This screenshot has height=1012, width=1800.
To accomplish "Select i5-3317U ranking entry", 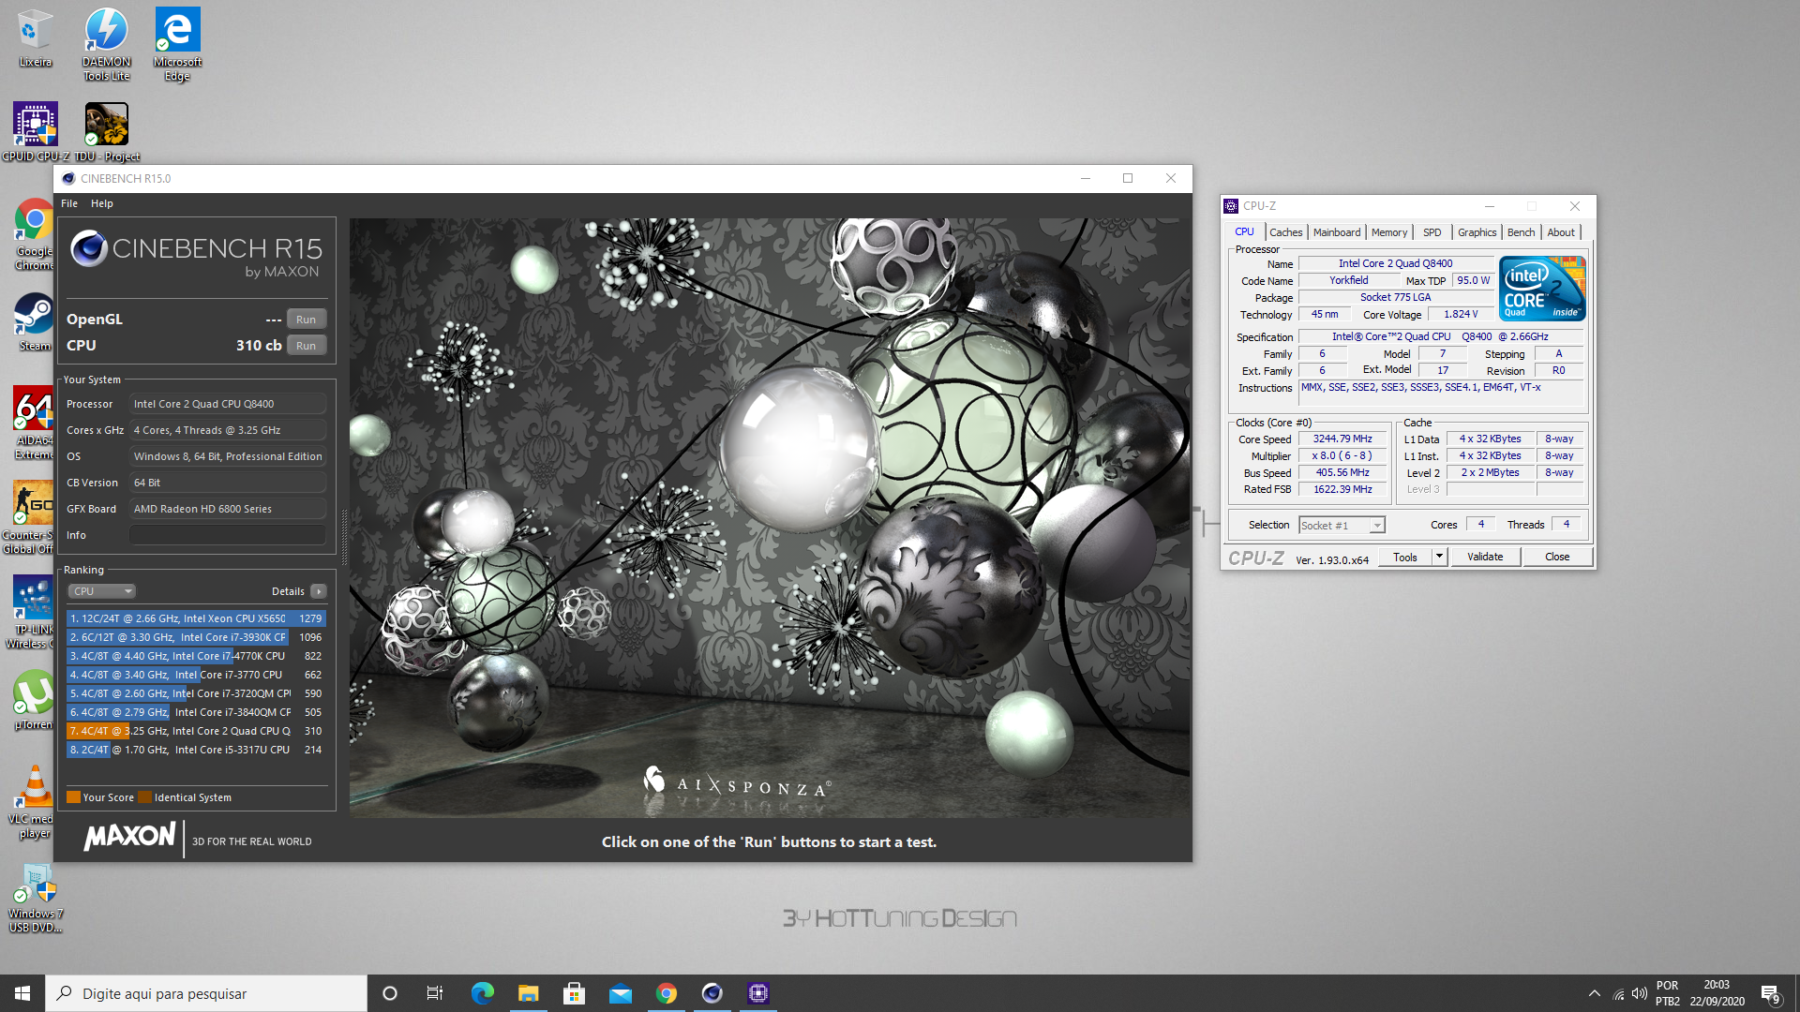I will [196, 750].
